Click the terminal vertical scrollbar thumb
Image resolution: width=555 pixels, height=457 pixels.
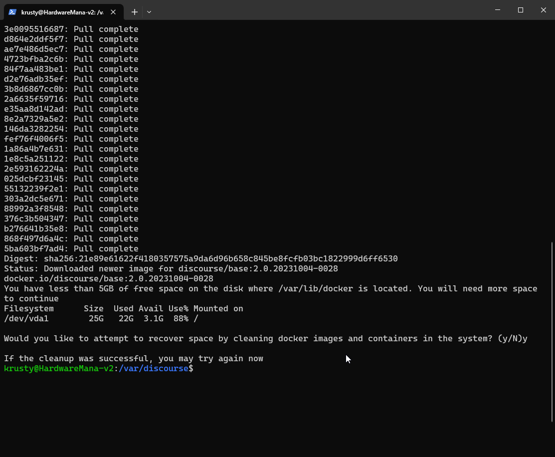(x=552, y=332)
